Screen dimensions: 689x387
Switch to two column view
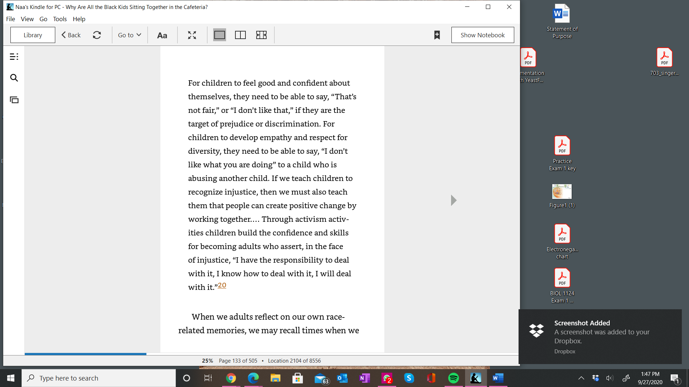pyautogui.click(x=240, y=35)
